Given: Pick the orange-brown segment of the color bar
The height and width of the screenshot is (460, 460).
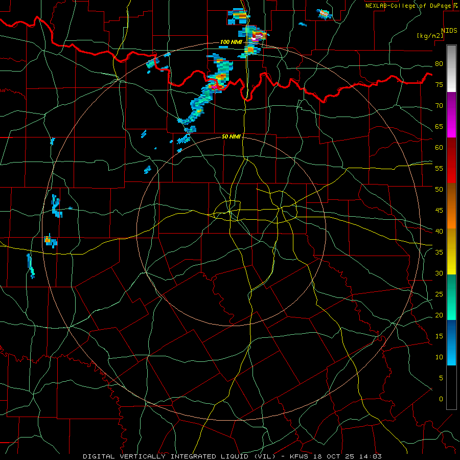Looking at the screenshot, I should [x=451, y=205].
